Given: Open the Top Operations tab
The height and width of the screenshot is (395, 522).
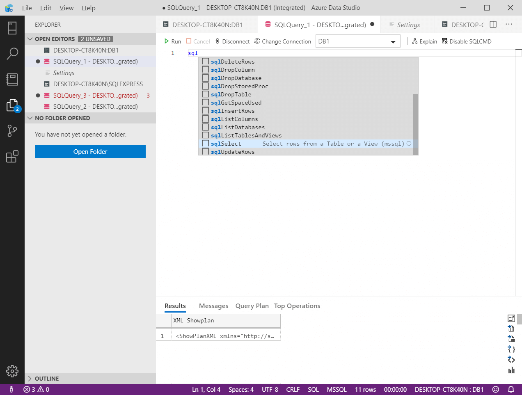Looking at the screenshot, I should 297,306.
